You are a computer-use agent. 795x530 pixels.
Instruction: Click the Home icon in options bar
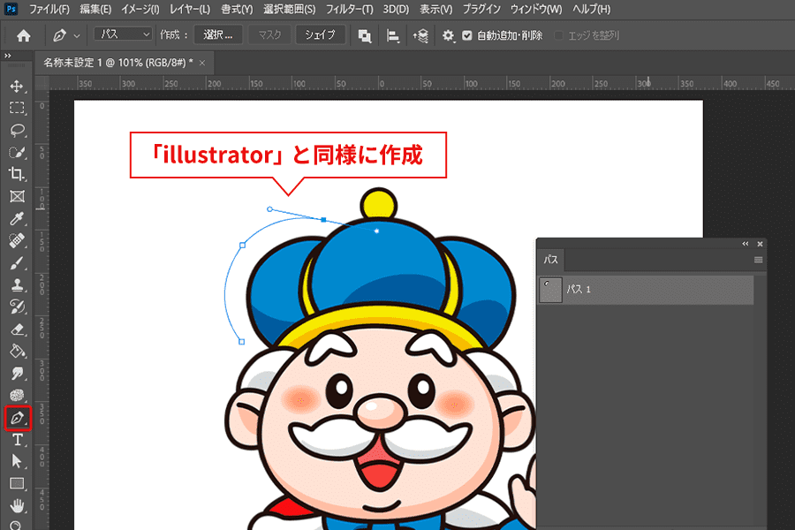click(x=23, y=35)
